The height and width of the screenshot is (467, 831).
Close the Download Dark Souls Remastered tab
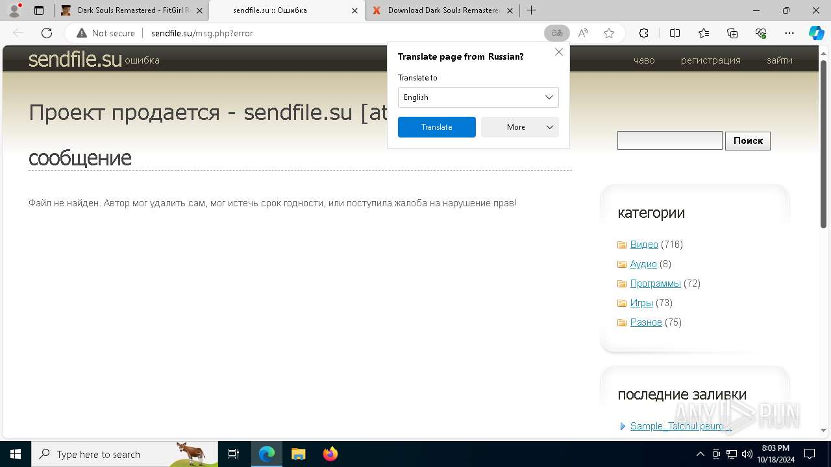pos(510,10)
